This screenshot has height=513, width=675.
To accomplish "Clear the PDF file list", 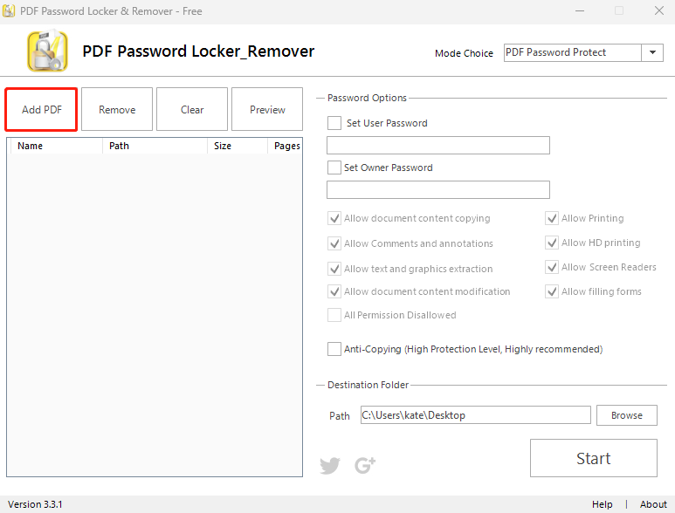I will [x=192, y=109].
